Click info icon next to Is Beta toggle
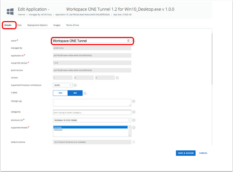 [85, 93]
